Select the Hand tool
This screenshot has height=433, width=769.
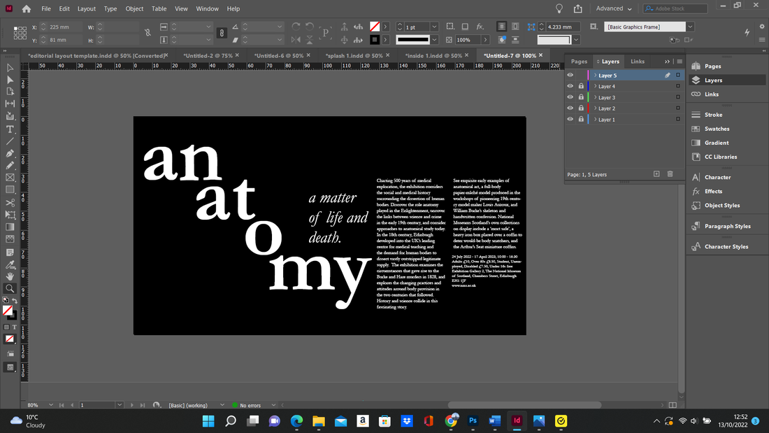(x=10, y=276)
